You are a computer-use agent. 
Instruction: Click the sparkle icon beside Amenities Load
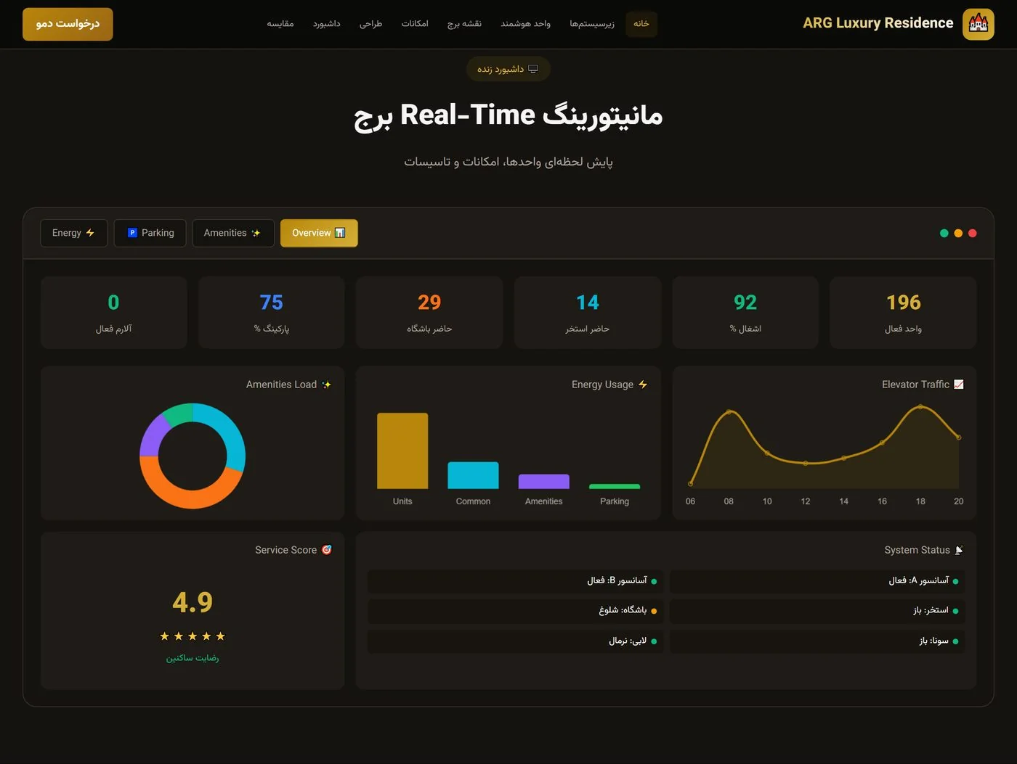(x=326, y=385)
